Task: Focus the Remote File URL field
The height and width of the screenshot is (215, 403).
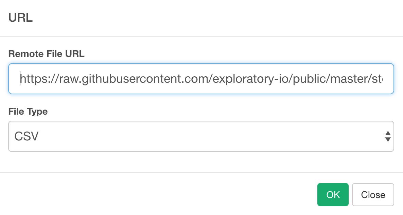Action: 201,79
